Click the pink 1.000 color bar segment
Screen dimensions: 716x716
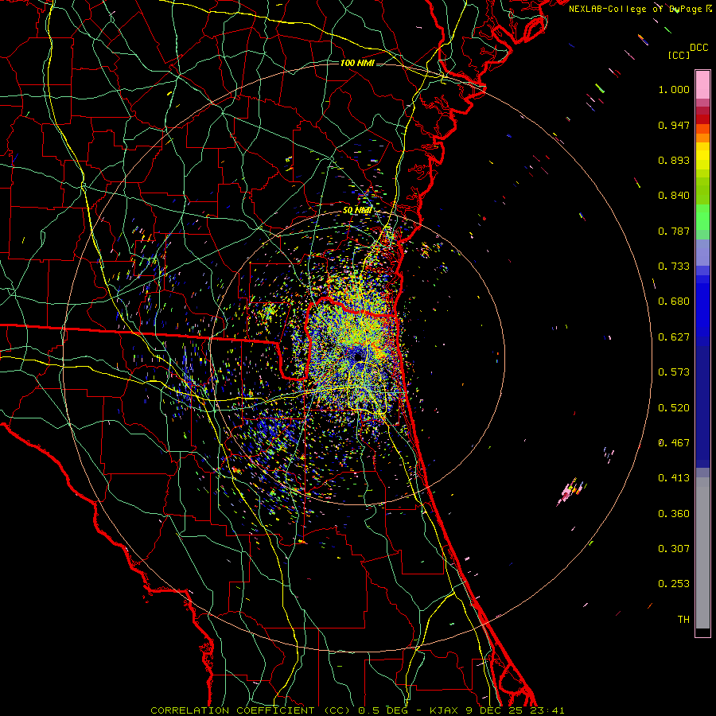(702, 84)
